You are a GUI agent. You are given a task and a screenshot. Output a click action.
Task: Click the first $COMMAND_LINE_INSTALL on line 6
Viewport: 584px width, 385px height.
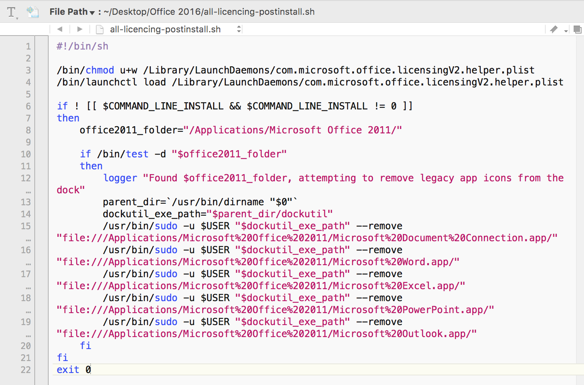pyautogui.click(x=163, y=106)
